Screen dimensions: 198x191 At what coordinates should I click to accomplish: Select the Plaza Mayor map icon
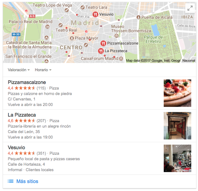[72, 38]
